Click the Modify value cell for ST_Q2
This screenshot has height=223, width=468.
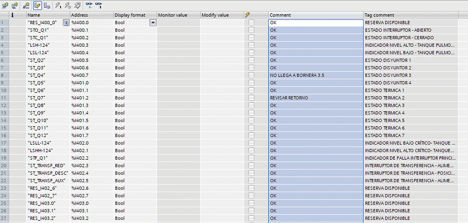[222, 60]
